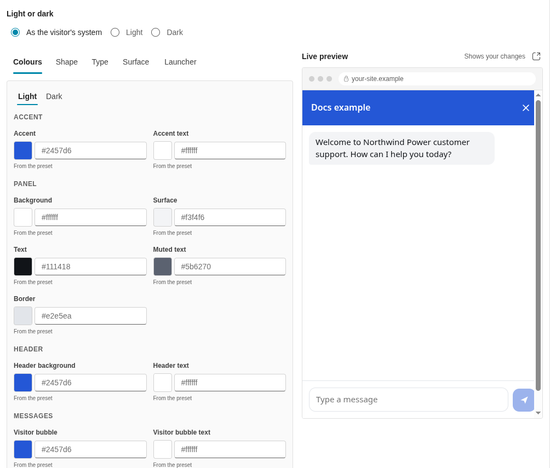
Task: Select the Dark colour scheme sub-tab
Action: (x=54, y=96)
